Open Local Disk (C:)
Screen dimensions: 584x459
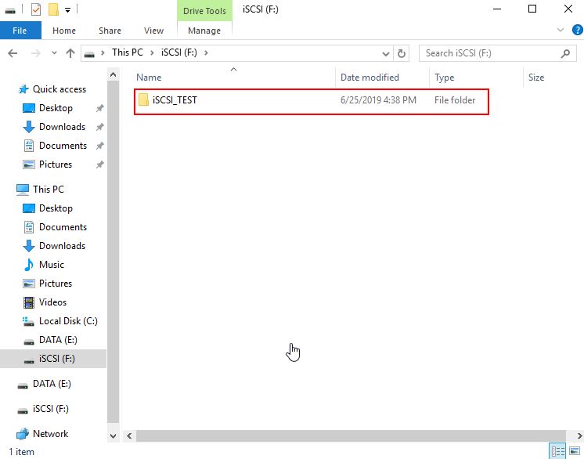coord(68,321)
